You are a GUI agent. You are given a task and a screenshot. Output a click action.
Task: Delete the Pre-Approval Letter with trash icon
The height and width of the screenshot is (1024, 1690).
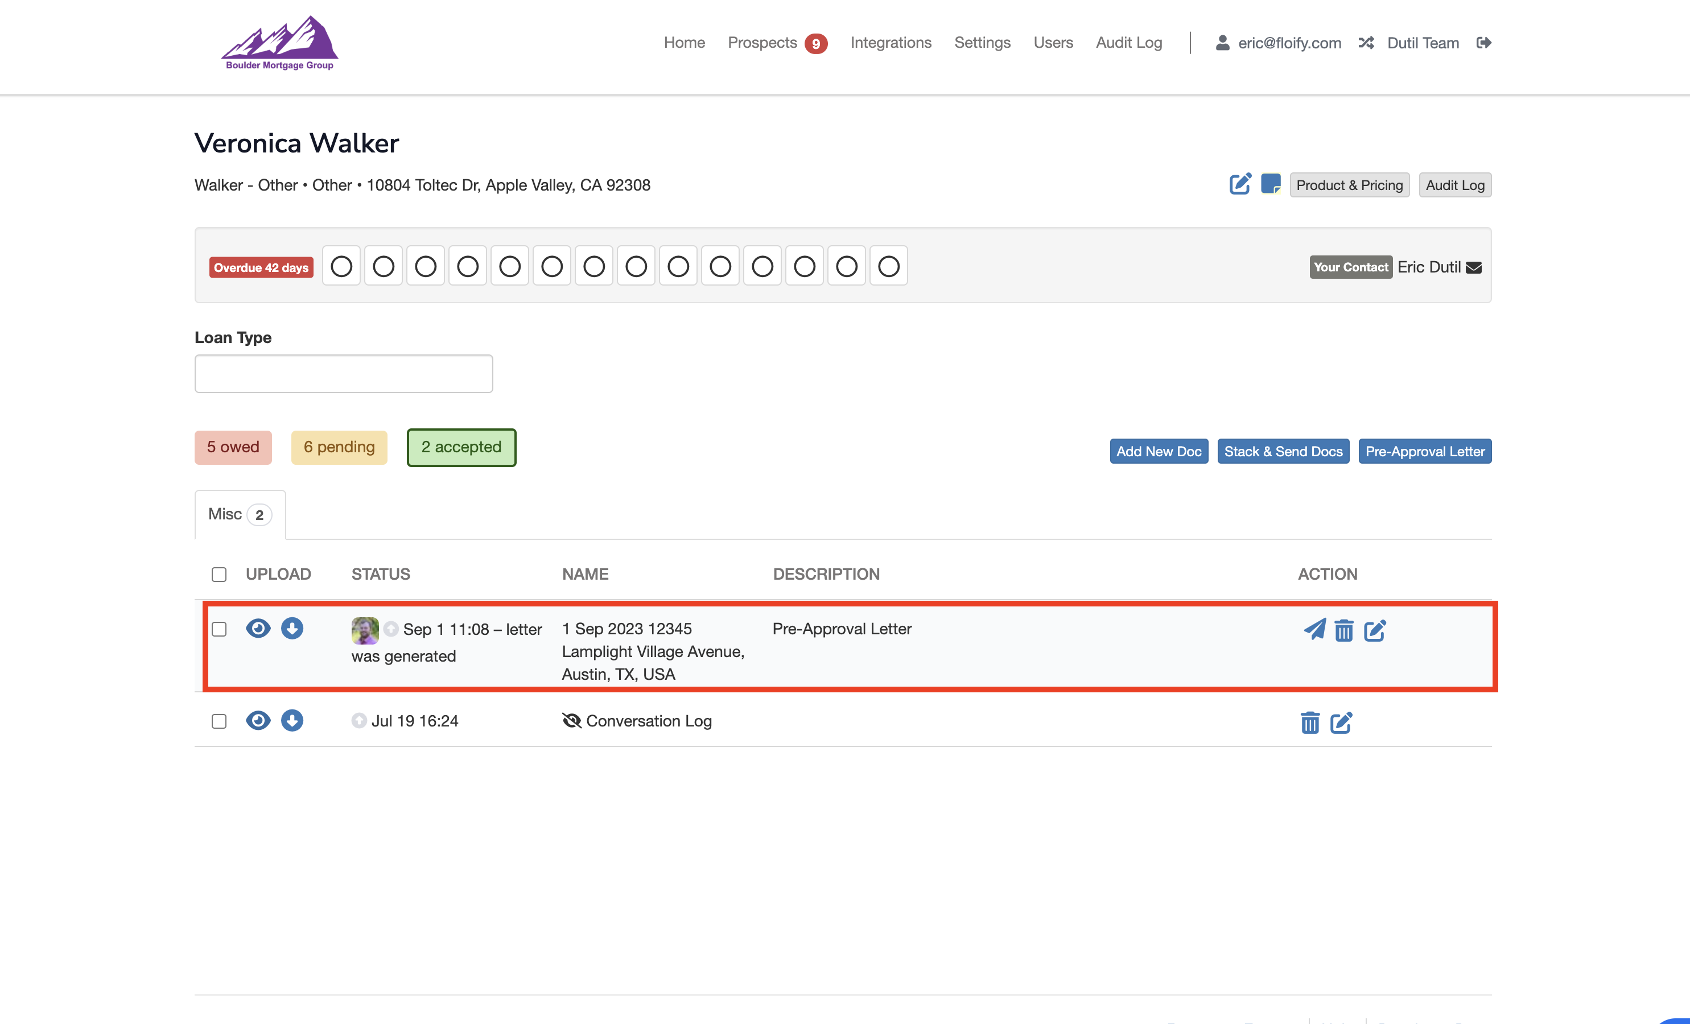pyautogui.click(x=1343, y=630)
